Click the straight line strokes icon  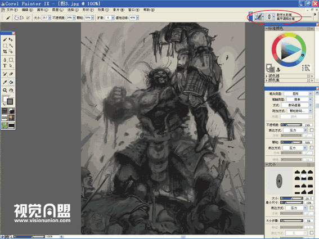21,18
